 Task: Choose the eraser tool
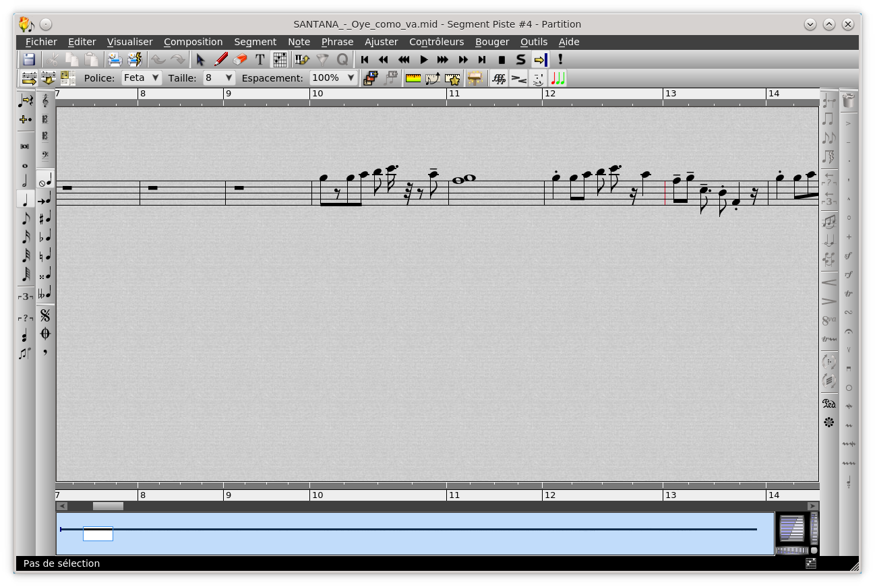(240, 59)
